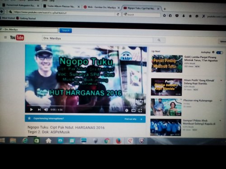Image resolution: width=226 pixels, height=169 pixels.
Task: Click blue Search button in toolbar
Action: [66, 31]
